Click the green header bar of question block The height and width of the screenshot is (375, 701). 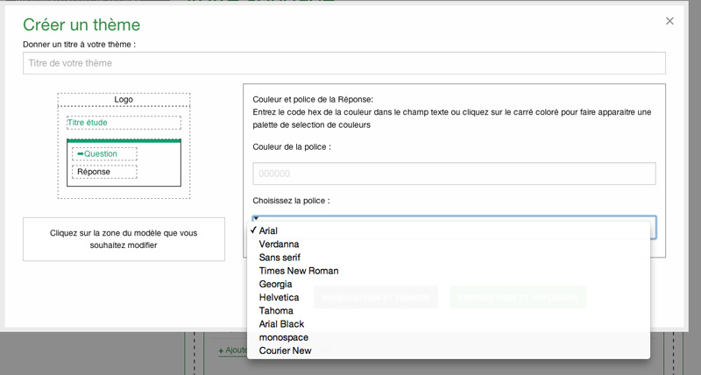click(x=124, y=141)
